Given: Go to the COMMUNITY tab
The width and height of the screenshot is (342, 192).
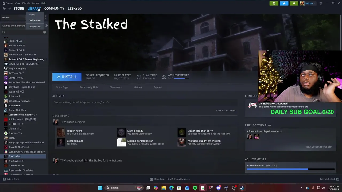Looking at the screenshot, I should coord(54,9).
